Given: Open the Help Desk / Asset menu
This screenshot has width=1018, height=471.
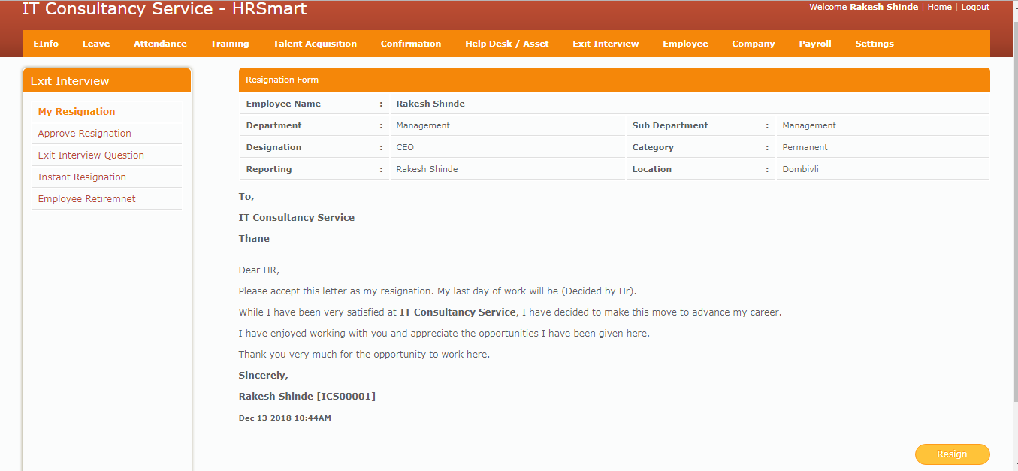Looking at the screenshot, I should [507, 44].
